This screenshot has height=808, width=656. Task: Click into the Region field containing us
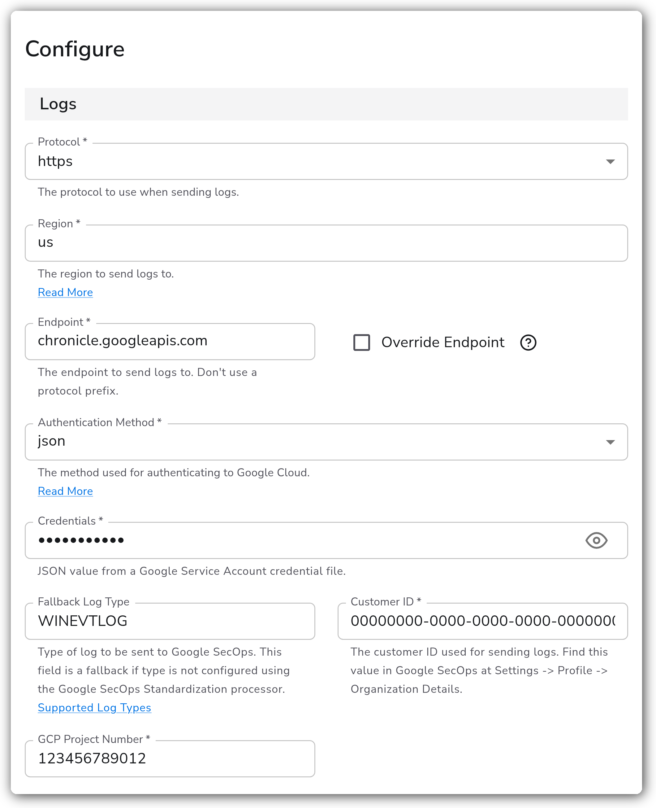click(x=326, y=243)
